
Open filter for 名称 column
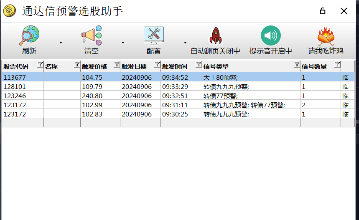coord(77,64)
